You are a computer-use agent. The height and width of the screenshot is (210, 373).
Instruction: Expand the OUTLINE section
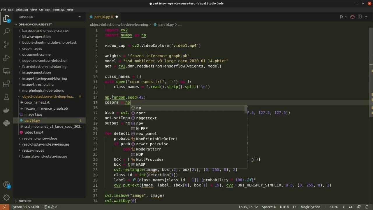[25, 201]
